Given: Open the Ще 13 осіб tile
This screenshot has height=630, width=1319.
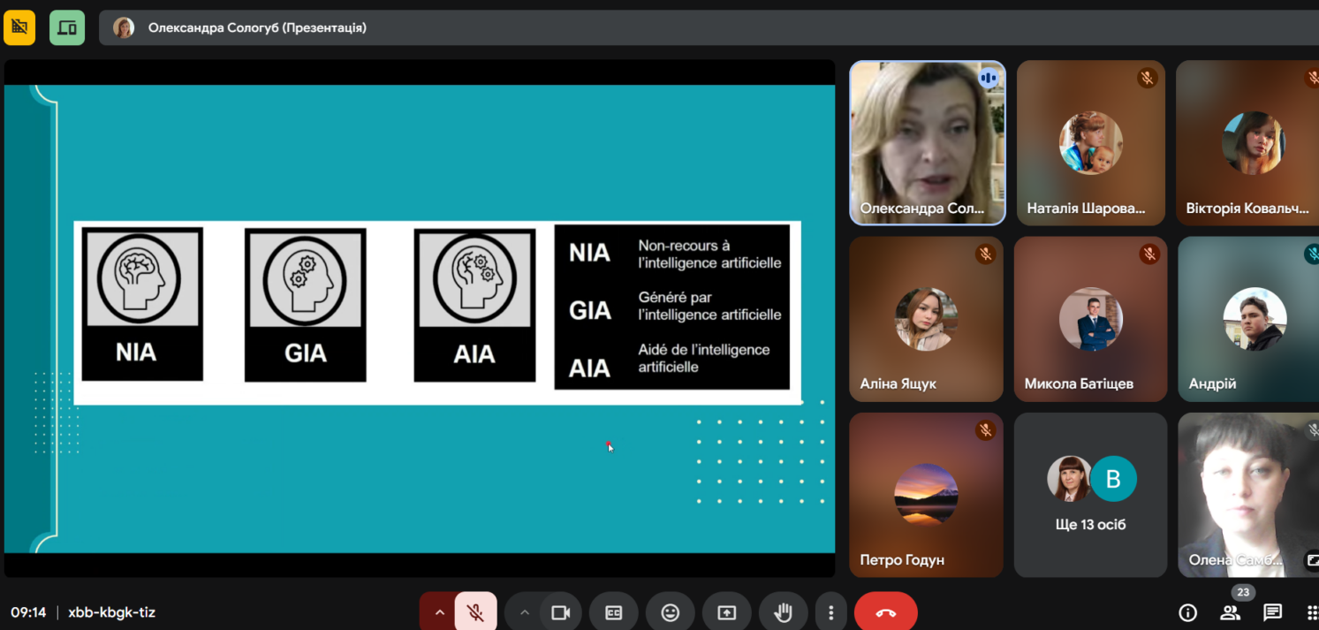Looking at the screenshot, I should 1090,495.
